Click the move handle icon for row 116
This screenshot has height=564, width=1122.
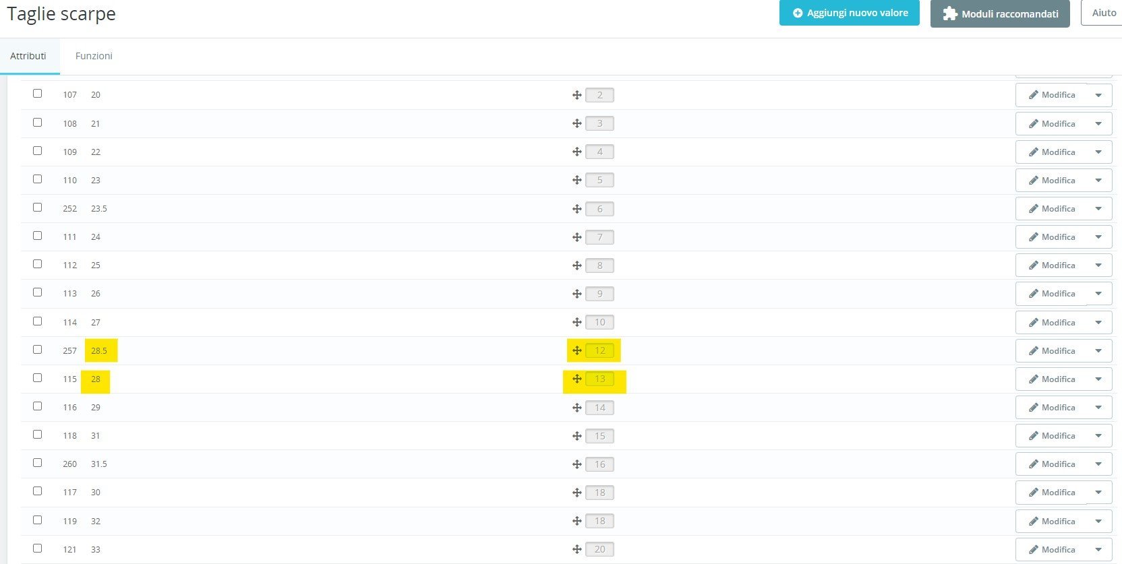pyautogui.click(x=577, y=408)
